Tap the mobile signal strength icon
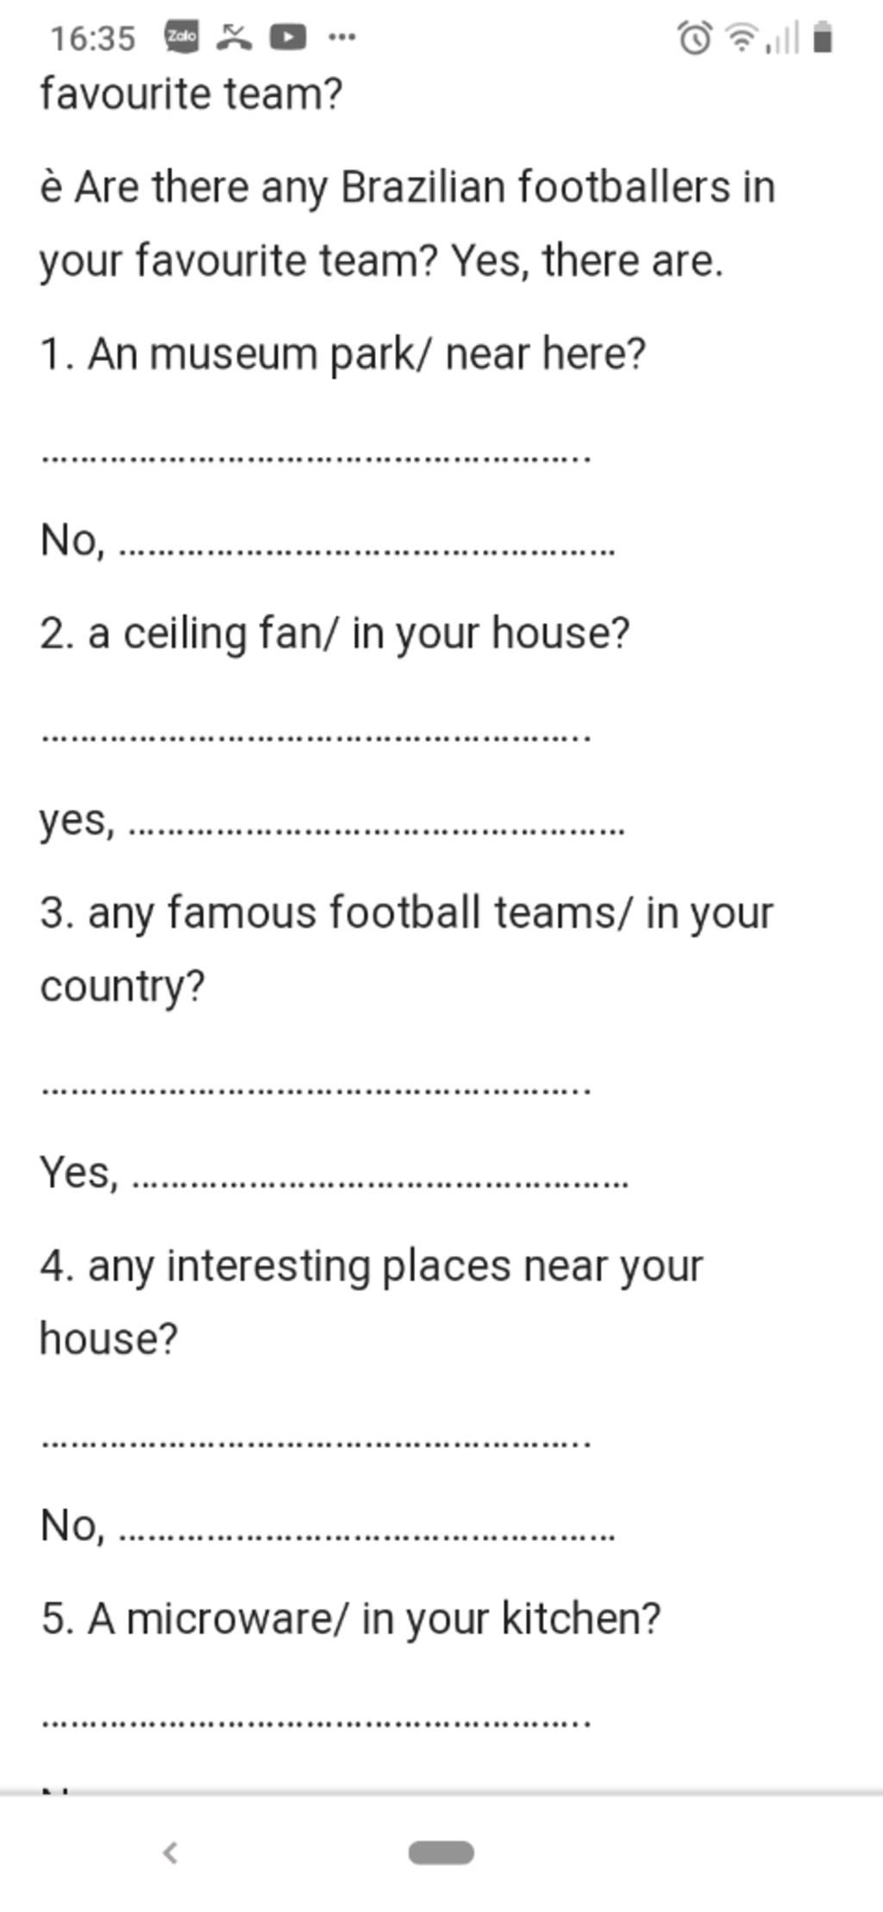The width and height of the screenshot is (883, 1912). coord(782,38)
